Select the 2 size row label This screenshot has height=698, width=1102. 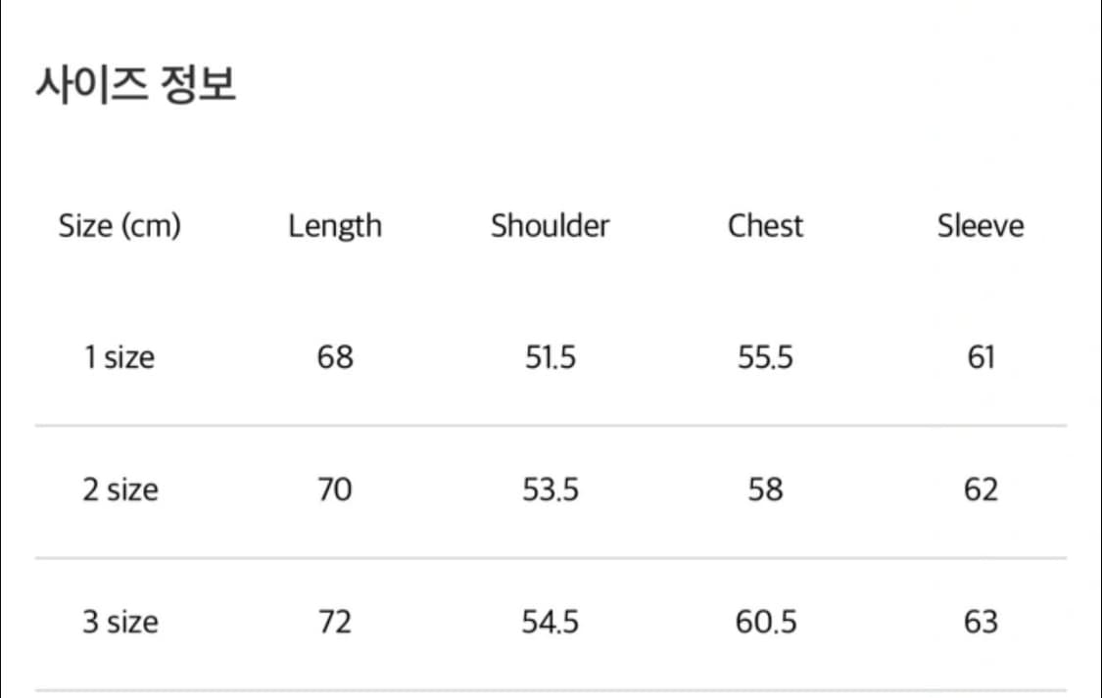point(120,489)
